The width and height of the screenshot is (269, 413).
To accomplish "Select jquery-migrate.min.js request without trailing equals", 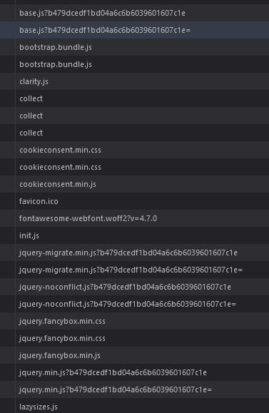I will 134,253.
